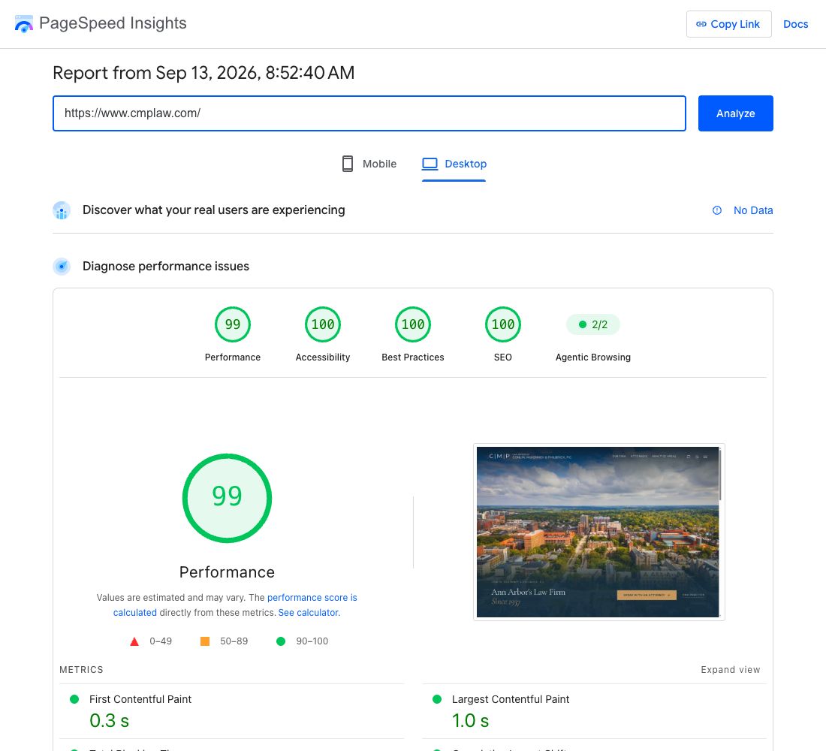Click Expand view for metrics
This screenshot has height=751, width=826.
pyautogui.click(x=730, y=670)
